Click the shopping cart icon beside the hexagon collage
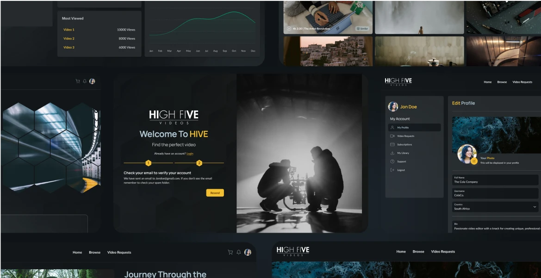541x278 pixels. click(78, 81)
